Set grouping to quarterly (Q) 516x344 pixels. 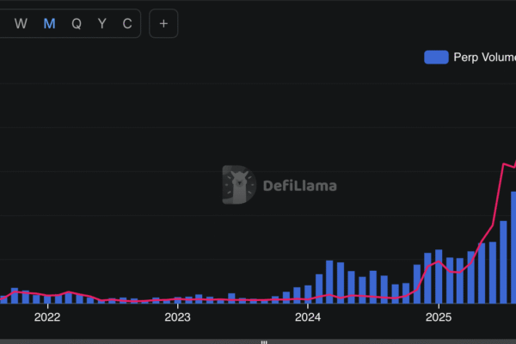point(76,23)
